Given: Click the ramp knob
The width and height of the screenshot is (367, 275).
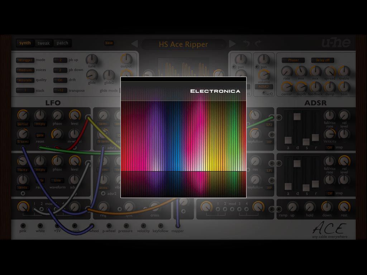Looking at the screenshot, I should tap(292, 207).
